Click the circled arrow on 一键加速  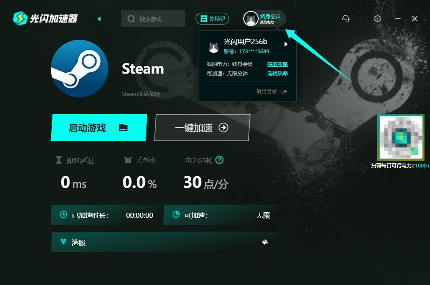coord(223,128)
